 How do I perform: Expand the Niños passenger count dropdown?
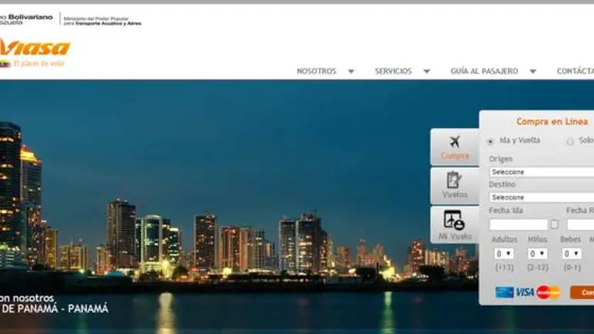coord(537,254)
